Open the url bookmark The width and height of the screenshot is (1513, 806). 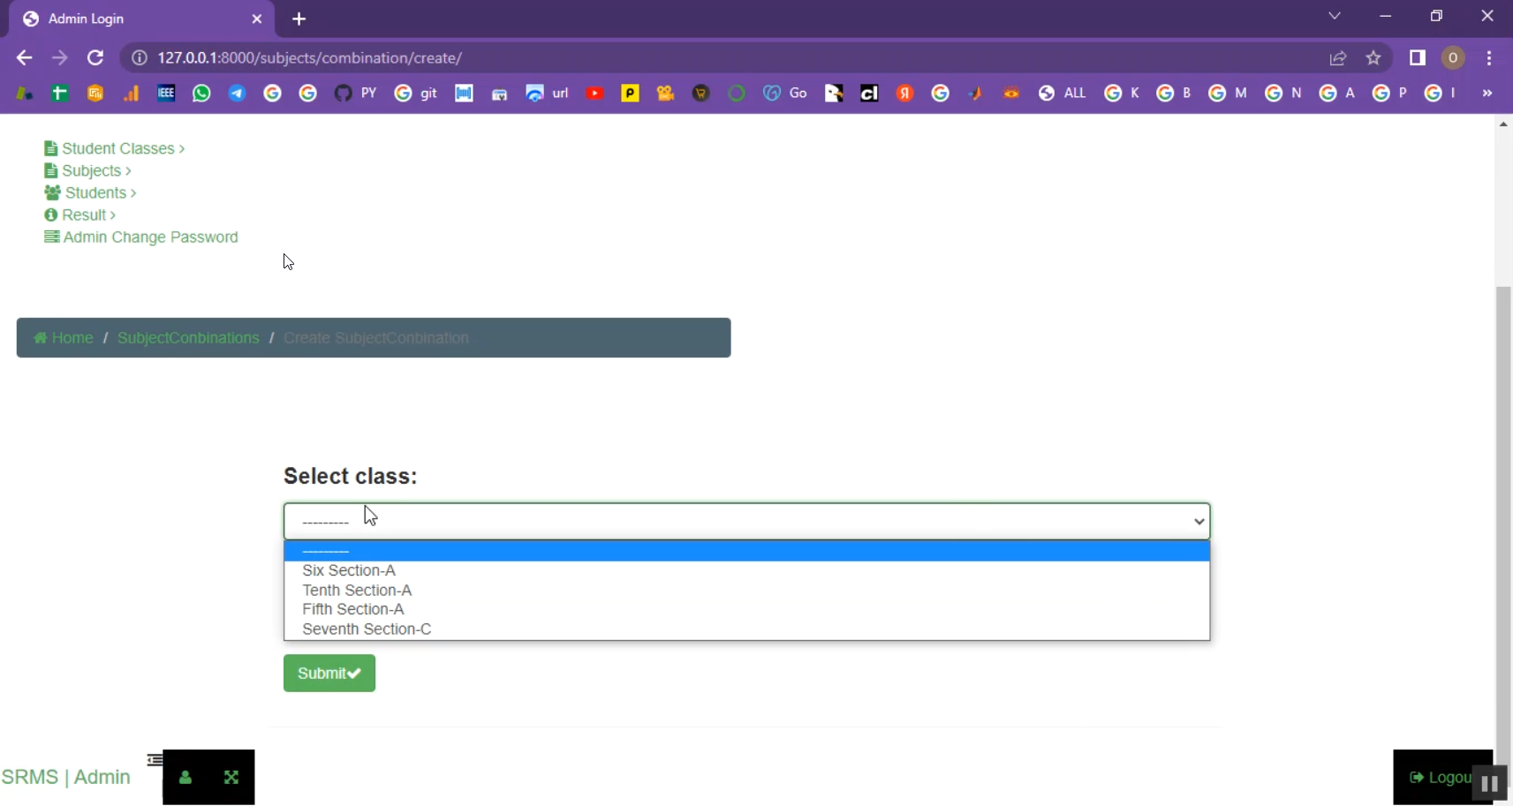548,93
